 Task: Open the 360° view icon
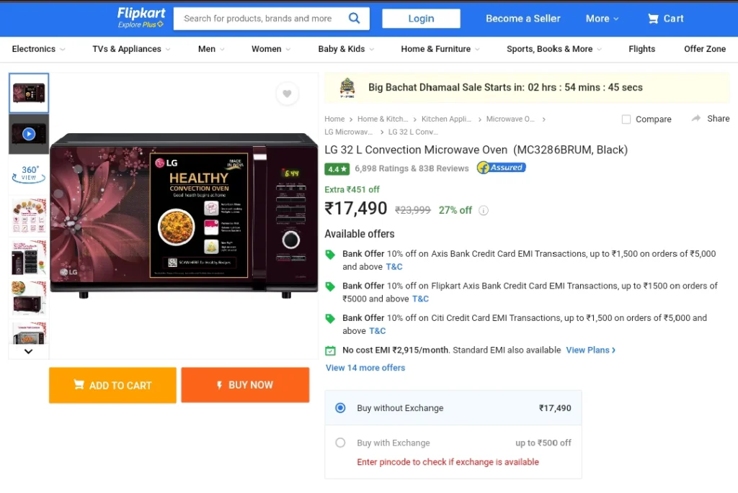tap(29, 174)
